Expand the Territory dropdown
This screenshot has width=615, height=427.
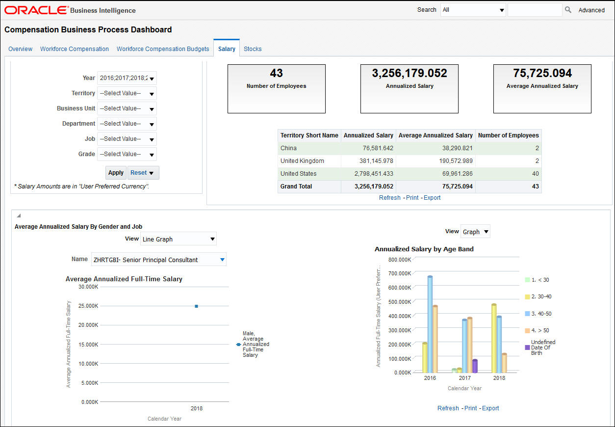coord(152,94)
